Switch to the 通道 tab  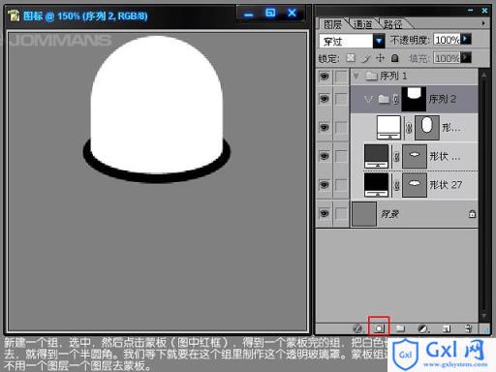coord(362,24)
